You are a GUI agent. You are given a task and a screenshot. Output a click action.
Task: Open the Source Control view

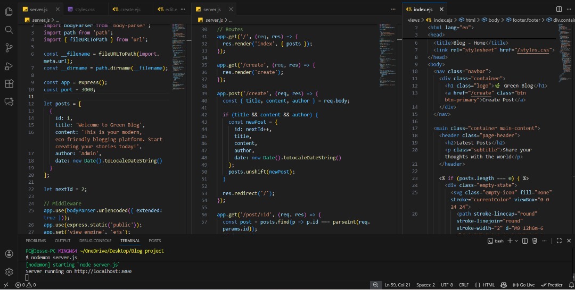pyautogui.click(x=9, y=48)
